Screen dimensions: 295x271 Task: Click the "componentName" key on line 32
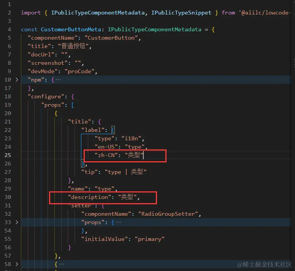[106, 214]
